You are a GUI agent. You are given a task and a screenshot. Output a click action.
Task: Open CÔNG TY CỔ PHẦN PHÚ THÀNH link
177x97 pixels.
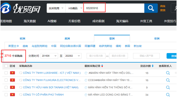point(43,95)
